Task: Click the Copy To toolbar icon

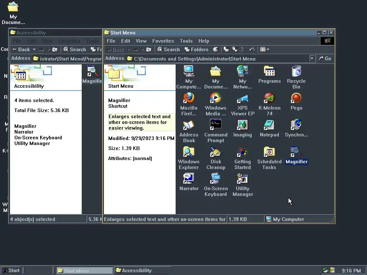Action: pos(235,49)
